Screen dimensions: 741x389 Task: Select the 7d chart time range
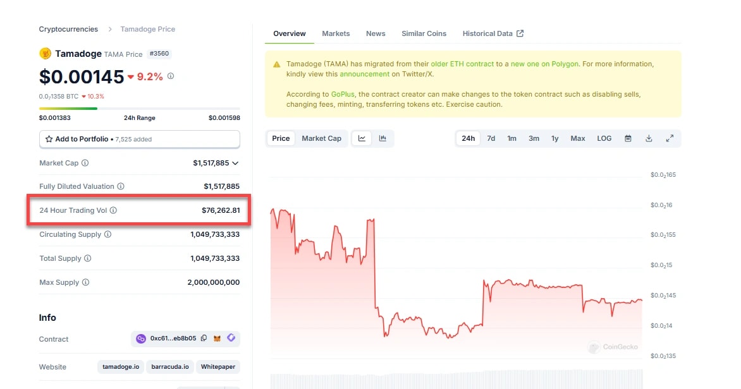(x=491, y=138)
